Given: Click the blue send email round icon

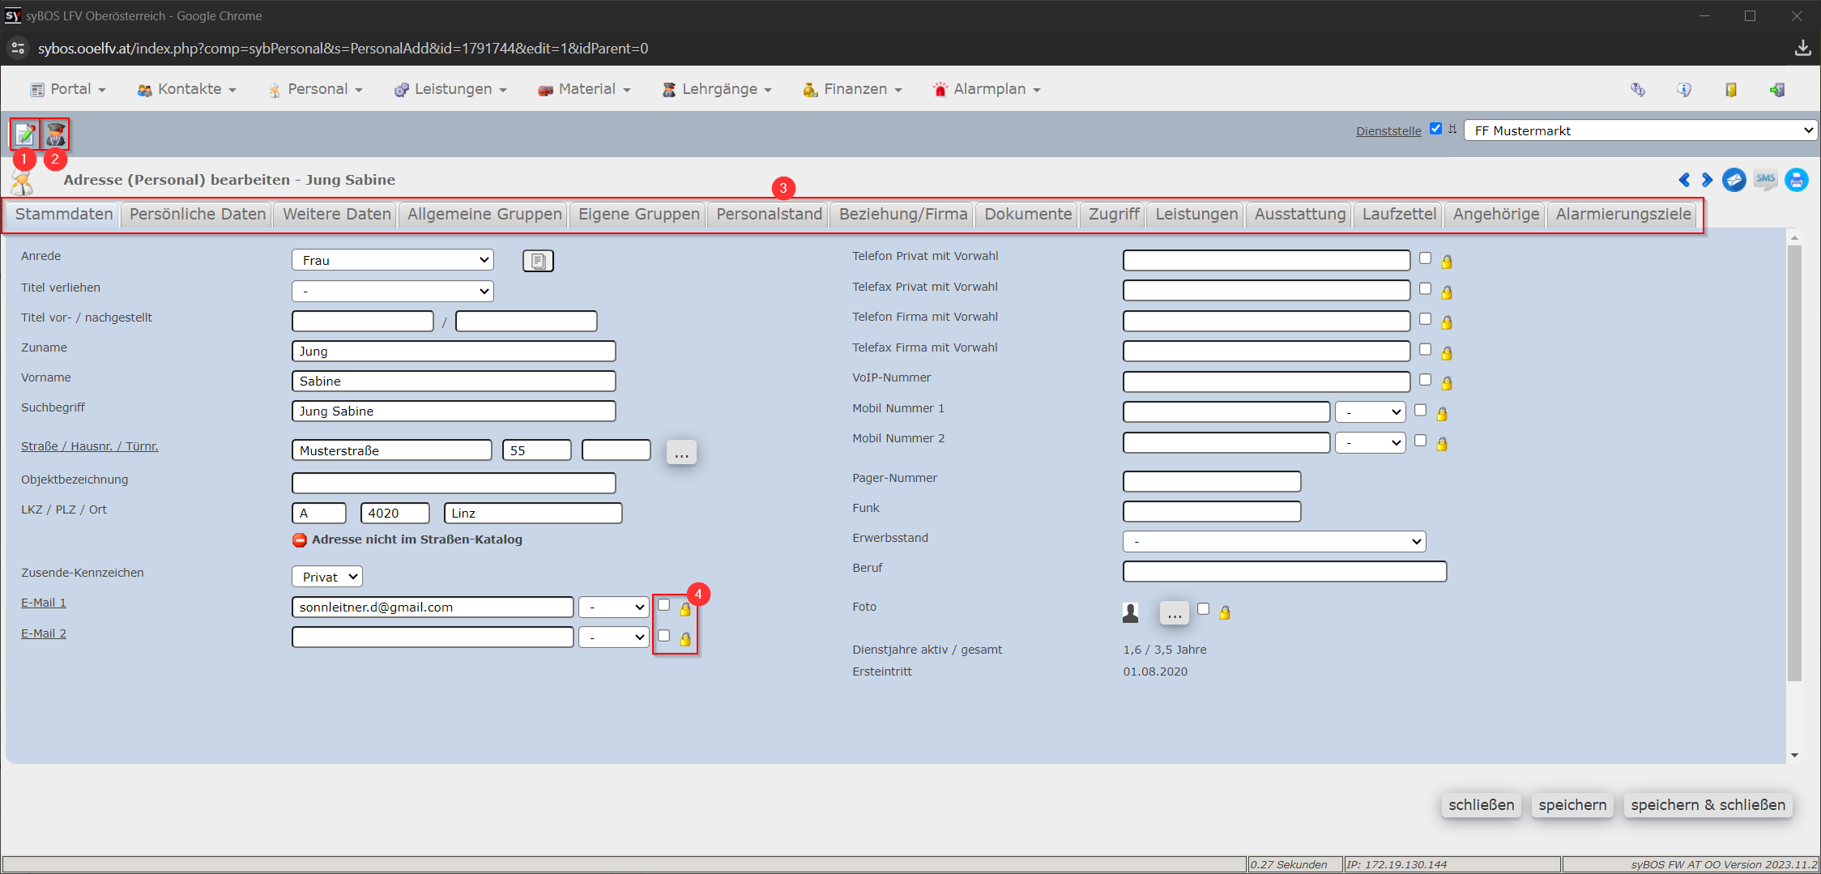Looking at the screenshot, I should pos(1734,180).
